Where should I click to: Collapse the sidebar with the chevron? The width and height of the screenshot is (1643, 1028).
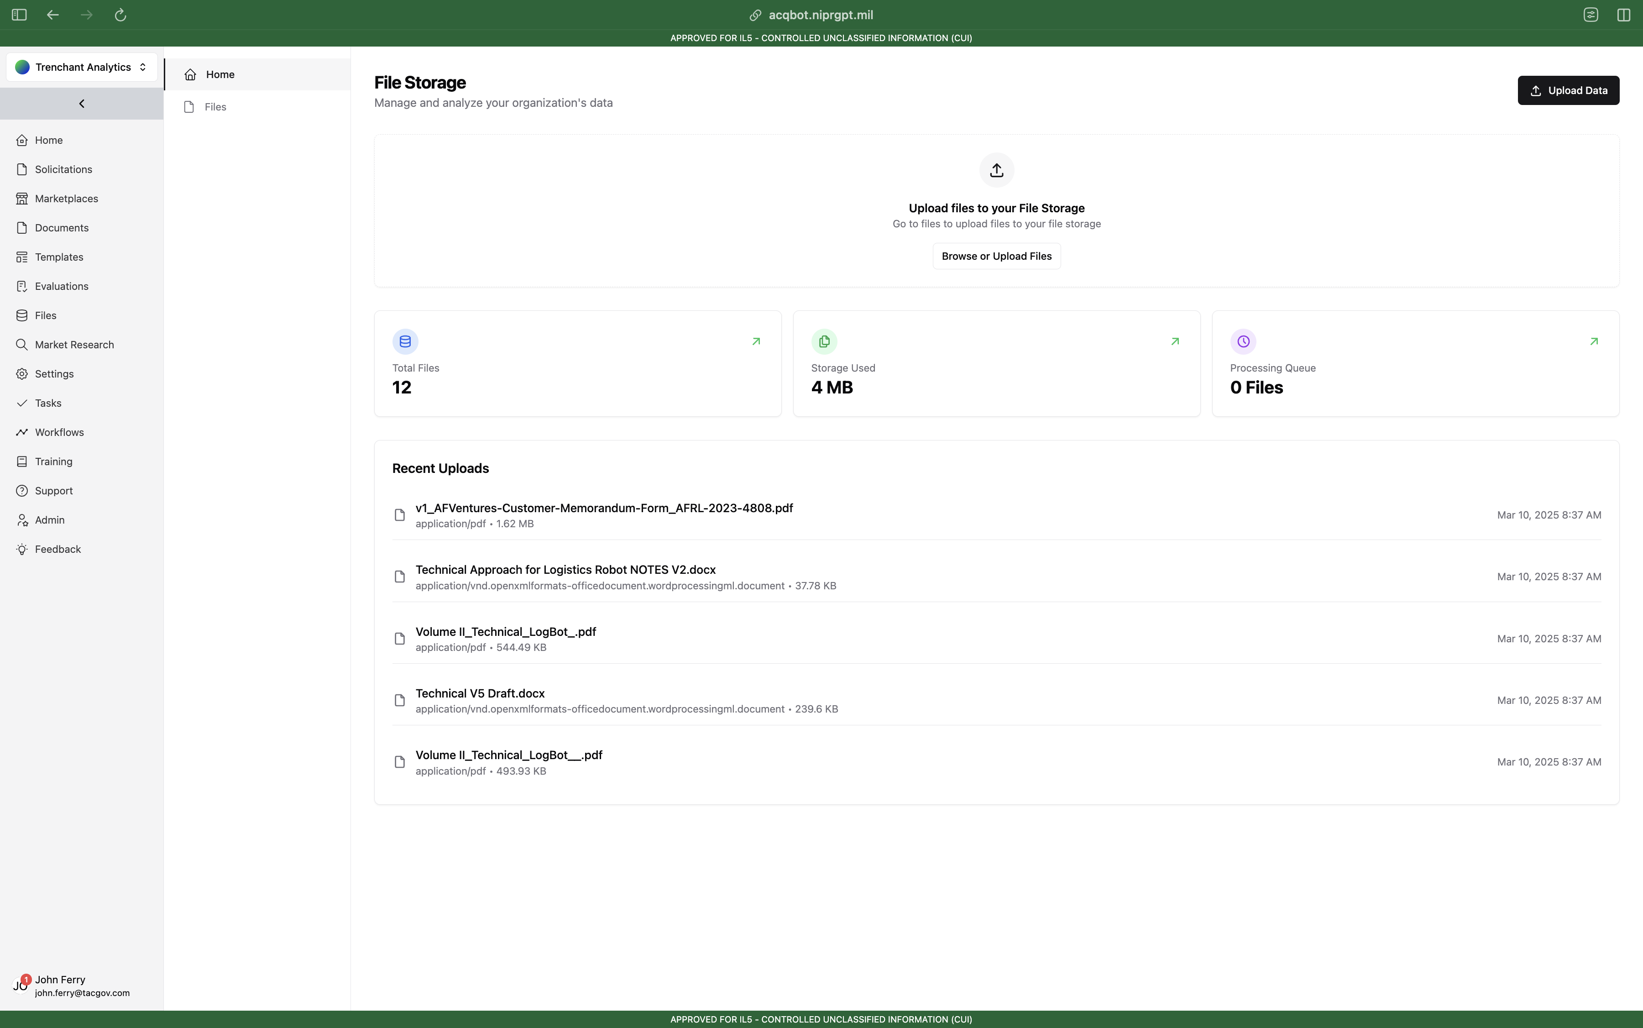[x=82, y=103]
